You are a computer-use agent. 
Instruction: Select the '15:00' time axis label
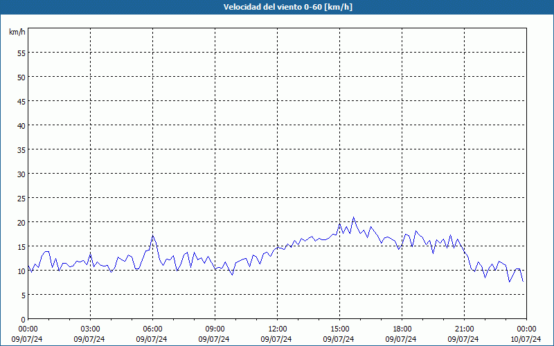[339, 329]
